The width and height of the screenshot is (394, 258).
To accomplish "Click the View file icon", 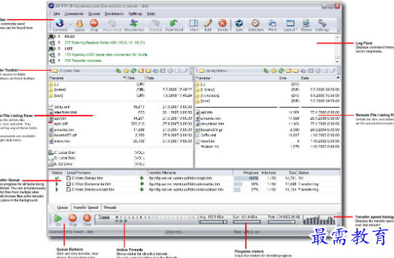I will (x=194, y=23).
